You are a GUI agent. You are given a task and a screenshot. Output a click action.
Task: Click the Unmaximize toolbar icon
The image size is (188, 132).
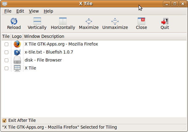115,21
